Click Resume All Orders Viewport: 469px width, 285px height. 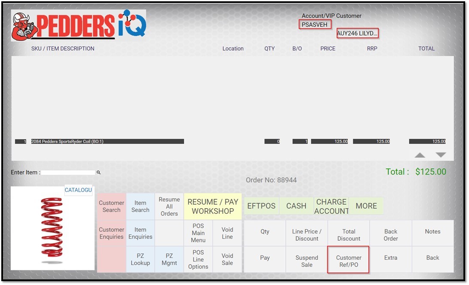(169, 206)
